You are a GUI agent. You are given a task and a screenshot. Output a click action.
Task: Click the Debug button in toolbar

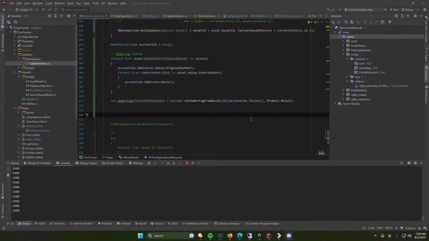pyautogui.click(x=408, y=9)
